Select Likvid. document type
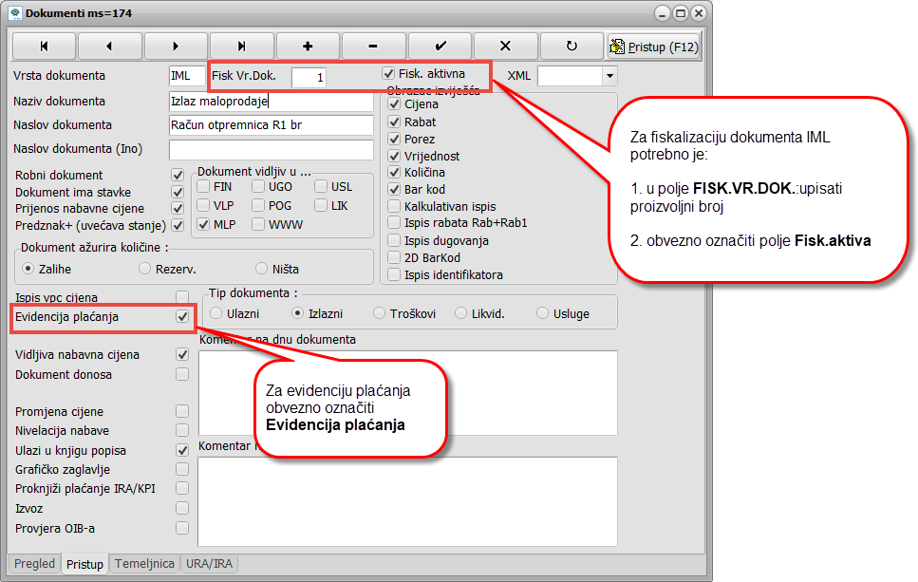The image size is (918, 582). tap(460, 314)
